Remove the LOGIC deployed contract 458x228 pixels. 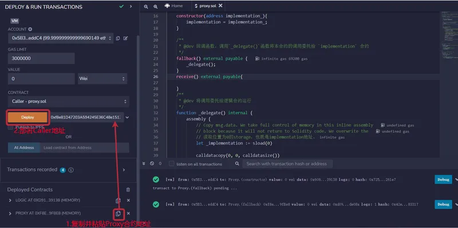(128, 201)
